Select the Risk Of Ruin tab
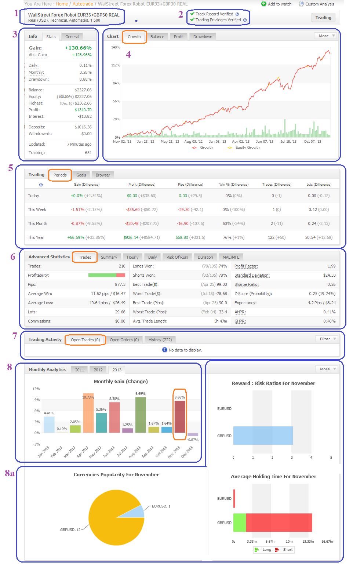 click(177, 257)
